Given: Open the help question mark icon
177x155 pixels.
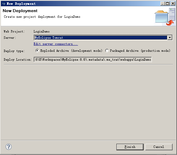Looking at the screenshot, I should pyautogui.click(x=9, y=147).
